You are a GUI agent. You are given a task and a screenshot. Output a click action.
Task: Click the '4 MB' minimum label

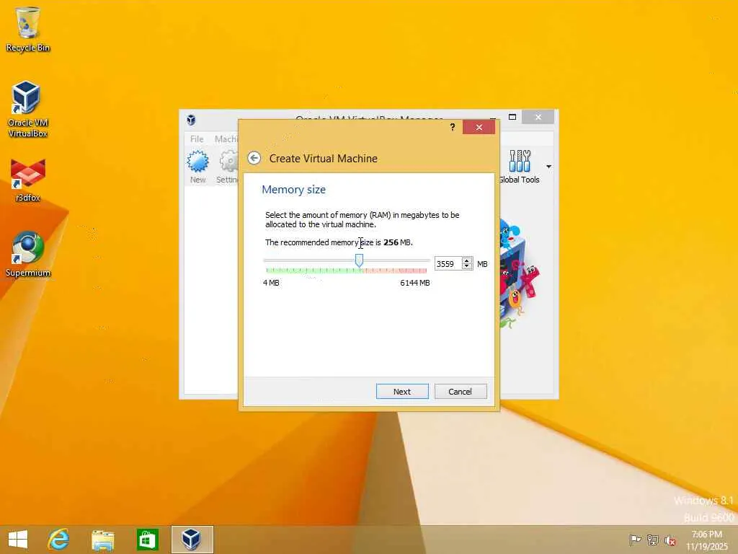271,283
